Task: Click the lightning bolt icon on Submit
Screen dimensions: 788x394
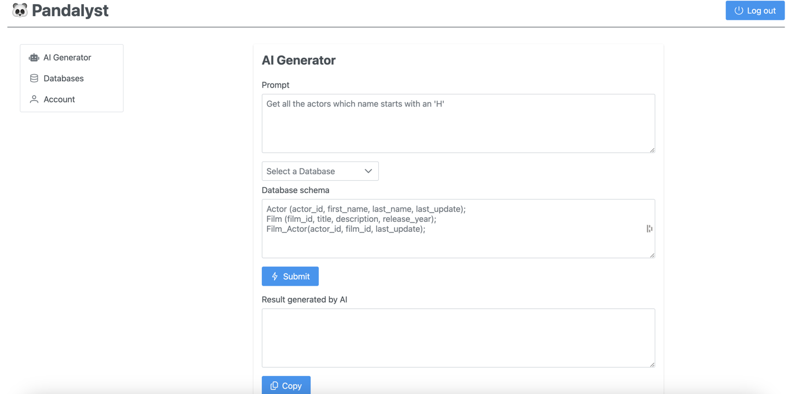Action: click(275, 276)
